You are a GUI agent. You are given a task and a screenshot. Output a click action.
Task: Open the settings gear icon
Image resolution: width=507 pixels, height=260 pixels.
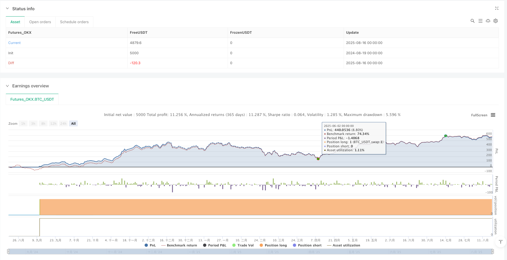coord(496,21)
